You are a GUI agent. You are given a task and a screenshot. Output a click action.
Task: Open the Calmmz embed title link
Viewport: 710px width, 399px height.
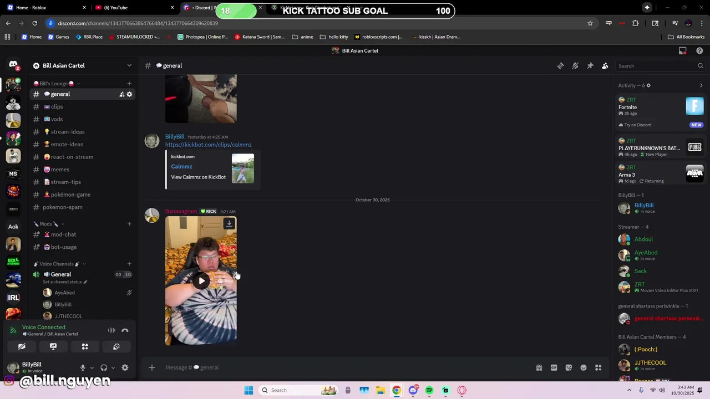pos(181,166)
